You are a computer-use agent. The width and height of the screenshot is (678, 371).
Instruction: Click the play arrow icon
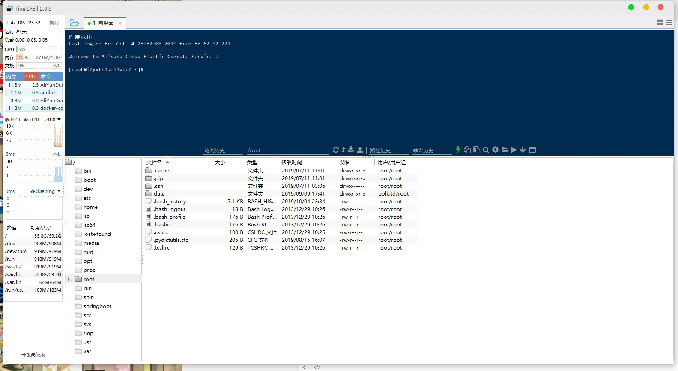pyautogui.click(x=514, y=150)
